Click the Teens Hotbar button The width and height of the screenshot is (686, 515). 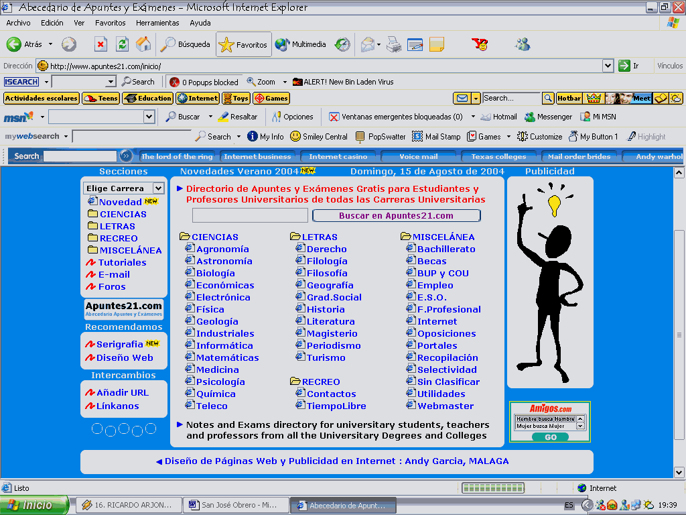(x=100, y=98)
